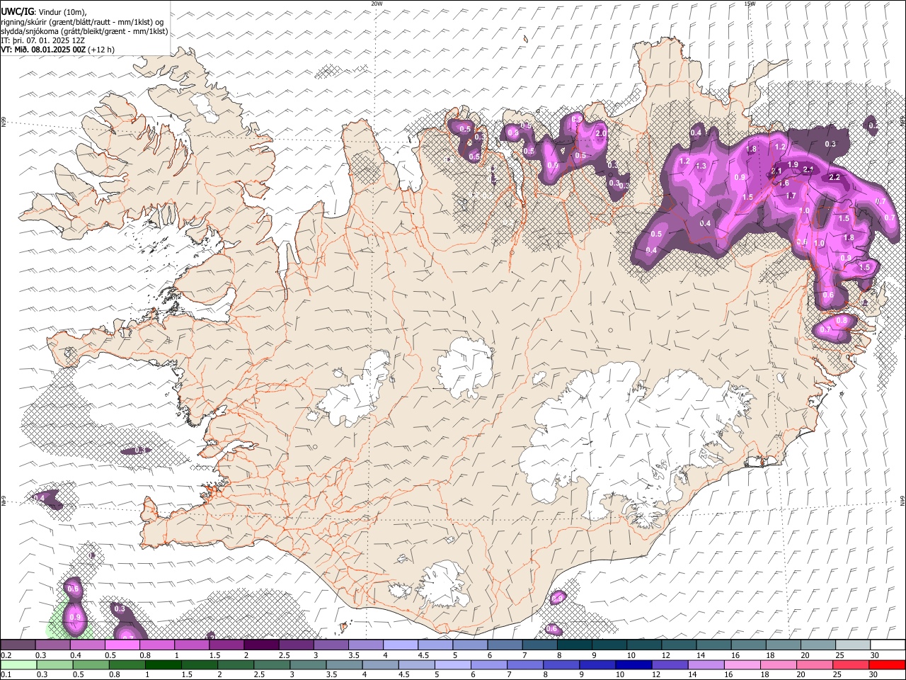Click the pale lilac 4 swatch in upper legend
906x680 pixels.
pyautogui.click(x=400, y=645)
